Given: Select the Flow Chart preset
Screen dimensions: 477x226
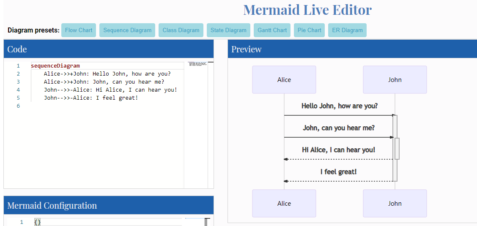Looking at the screenshot, I should point(79,30).
